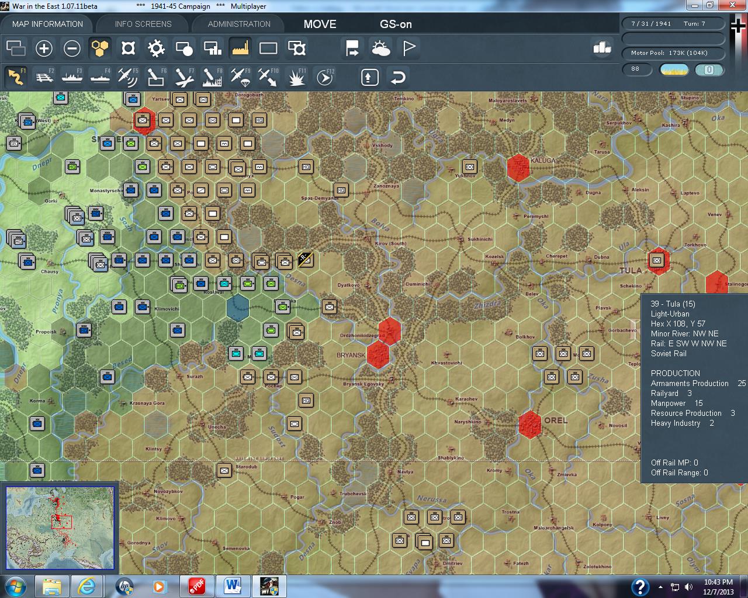Zoom out the map with minus icon
The height and width of the screenshot is (598, 748).
pos(72,48)
